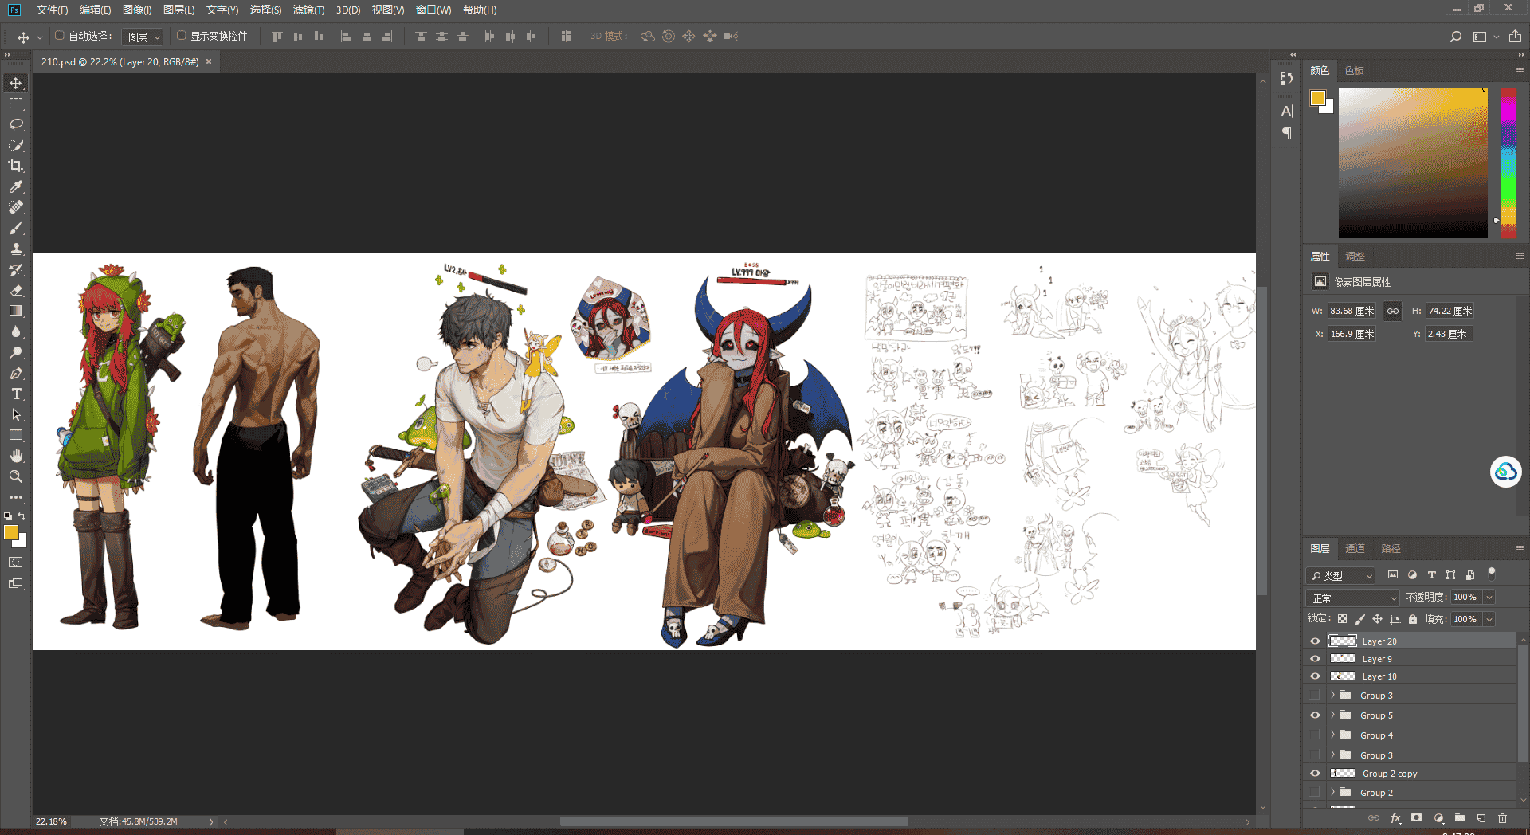
Task: Select the Eraser tool
Action: [16, 291]
